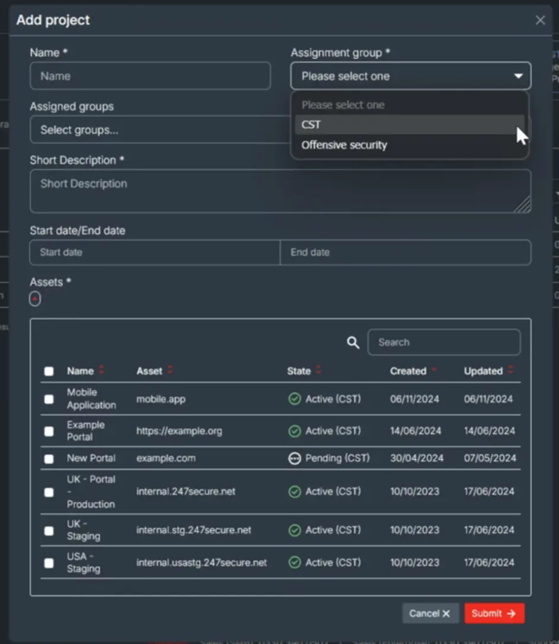Click the 'Mobile Application' name cell

pyautogui.click(x=91, y=399)
